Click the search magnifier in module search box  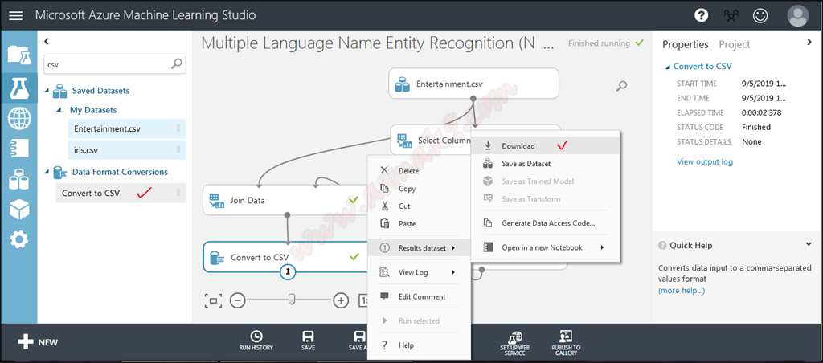[177, 64]
